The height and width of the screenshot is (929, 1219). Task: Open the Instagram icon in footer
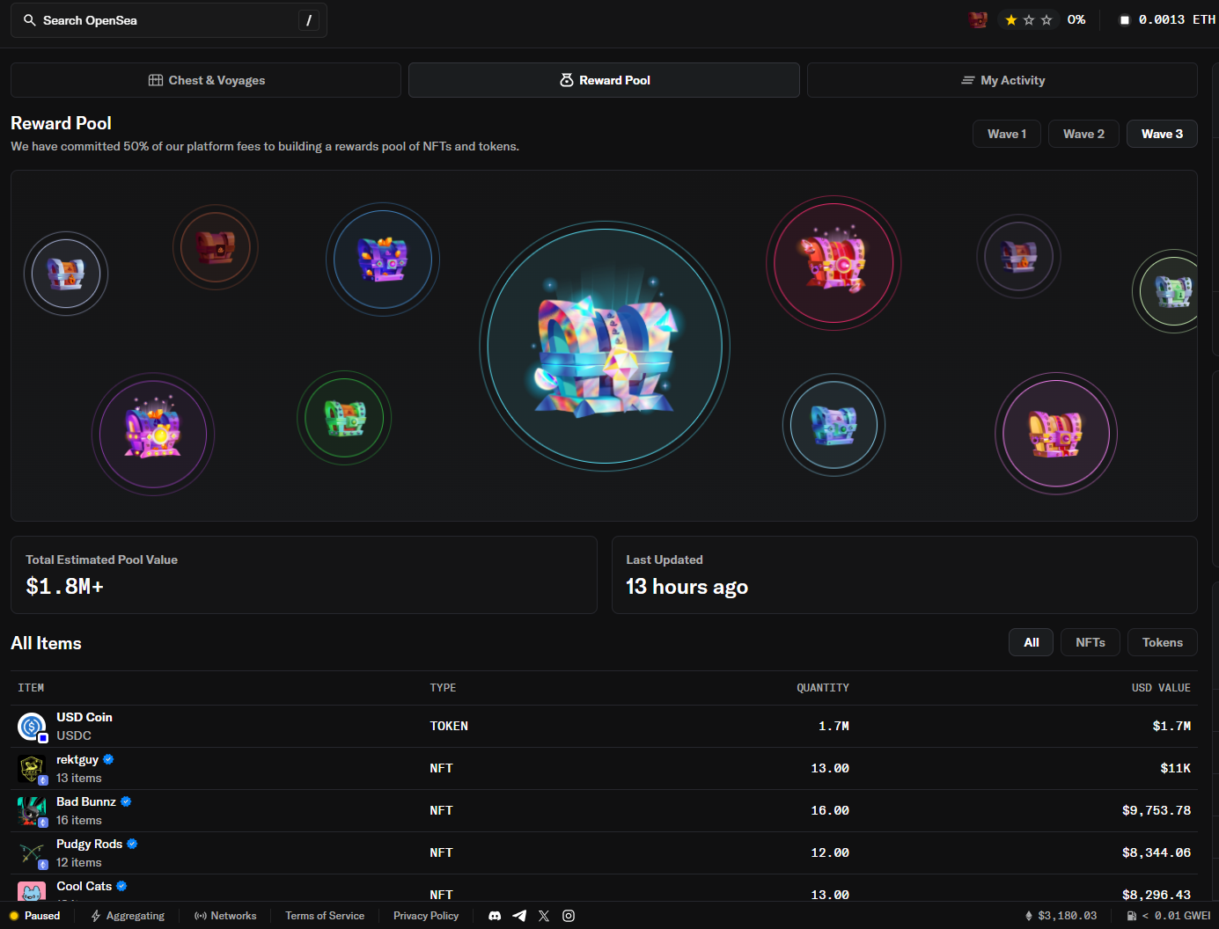pyautogui.click(x=569, y=916)
